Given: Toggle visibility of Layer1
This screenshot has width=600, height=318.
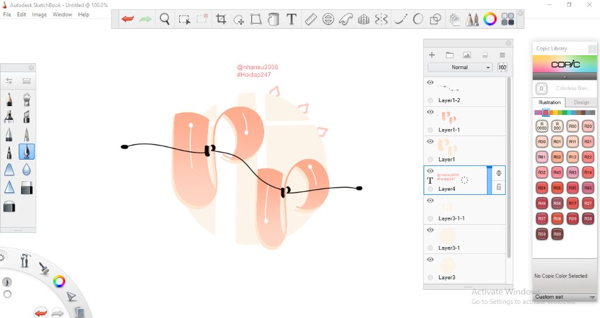Looking at the screenshot, I should click(x=430, y=141).
